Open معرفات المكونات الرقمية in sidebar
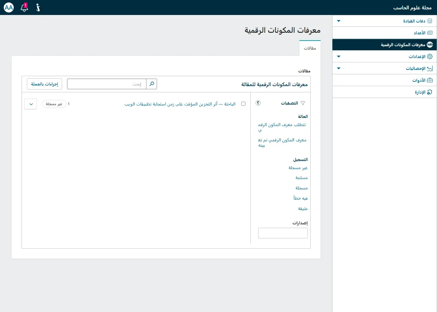 coord(385,45)
